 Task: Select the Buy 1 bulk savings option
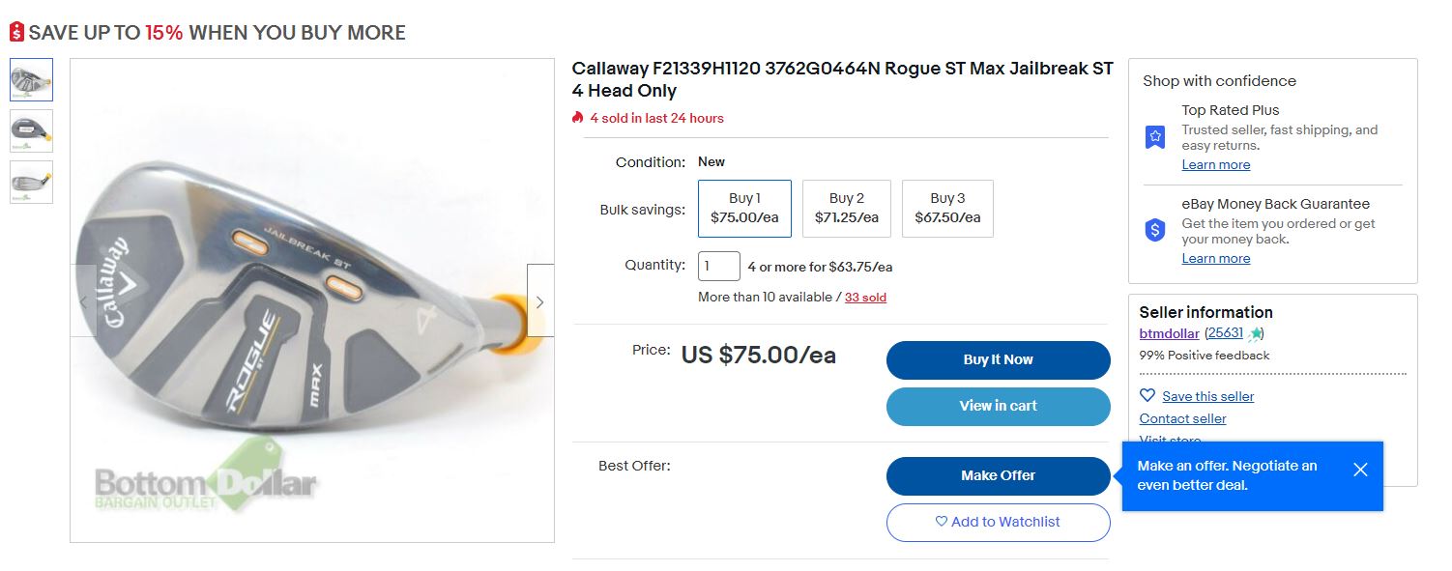744,208
